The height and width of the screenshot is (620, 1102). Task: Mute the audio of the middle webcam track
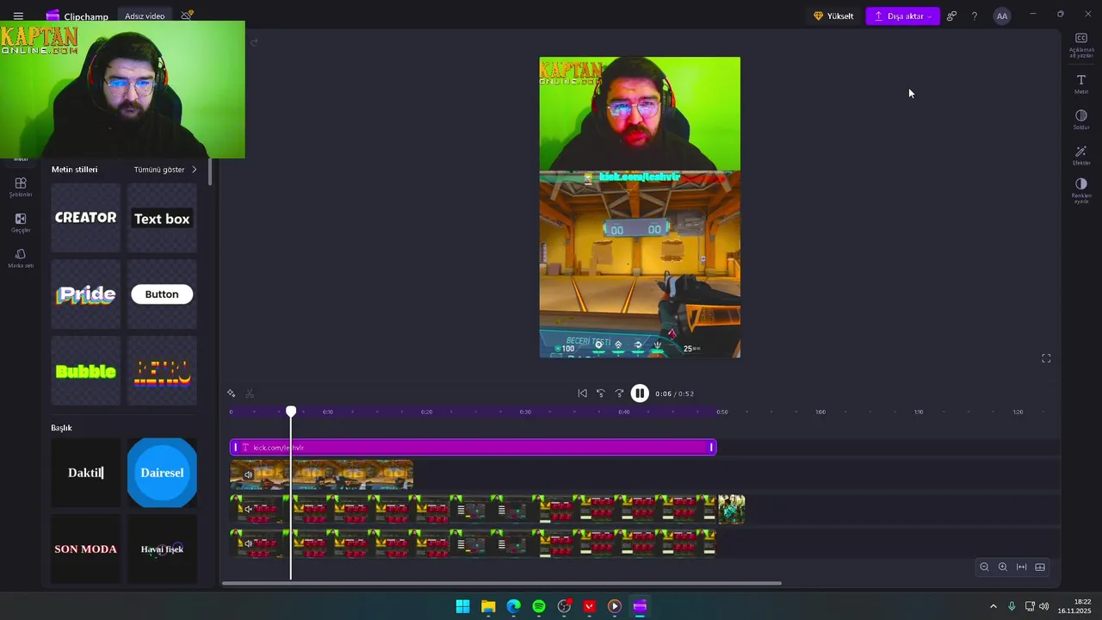(248, 509)
